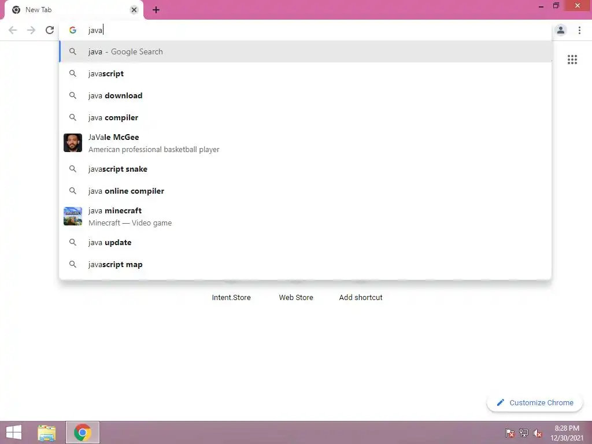Open the Windows Start menu
The image size is (592, 444).
coord(14,432)
